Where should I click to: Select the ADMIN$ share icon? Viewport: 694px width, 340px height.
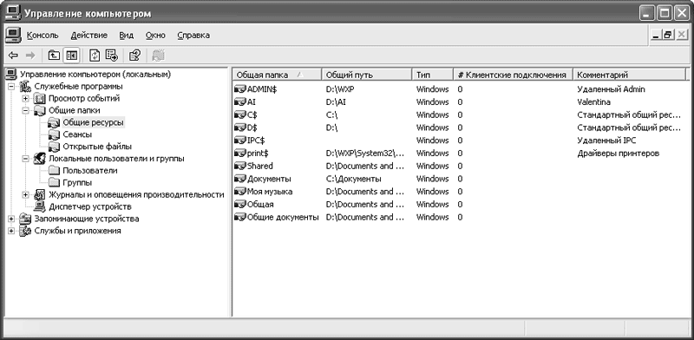(x=240, y=89)
